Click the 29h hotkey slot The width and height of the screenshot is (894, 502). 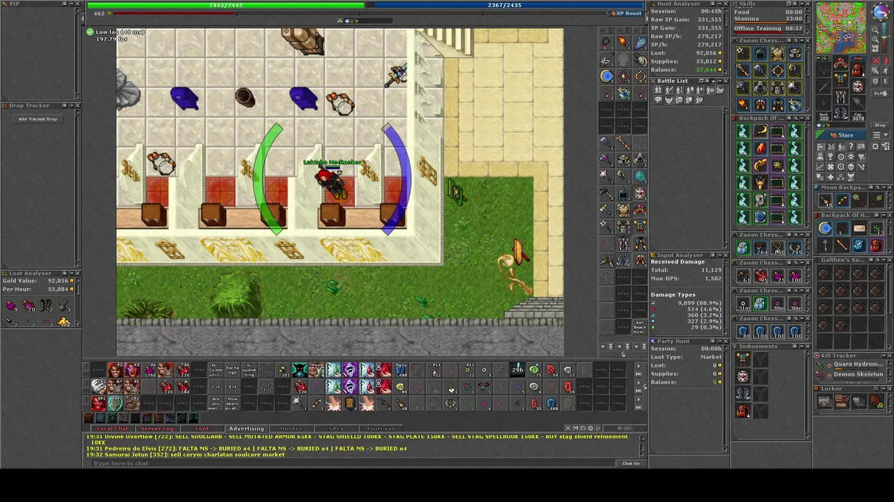517,370
